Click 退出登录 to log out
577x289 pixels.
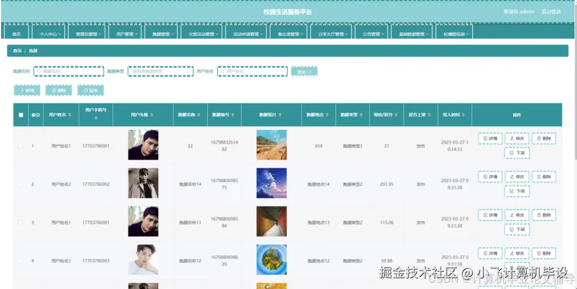[x=550, y=12]
